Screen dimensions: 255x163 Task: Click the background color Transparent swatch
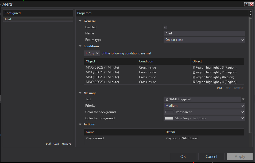169,112
